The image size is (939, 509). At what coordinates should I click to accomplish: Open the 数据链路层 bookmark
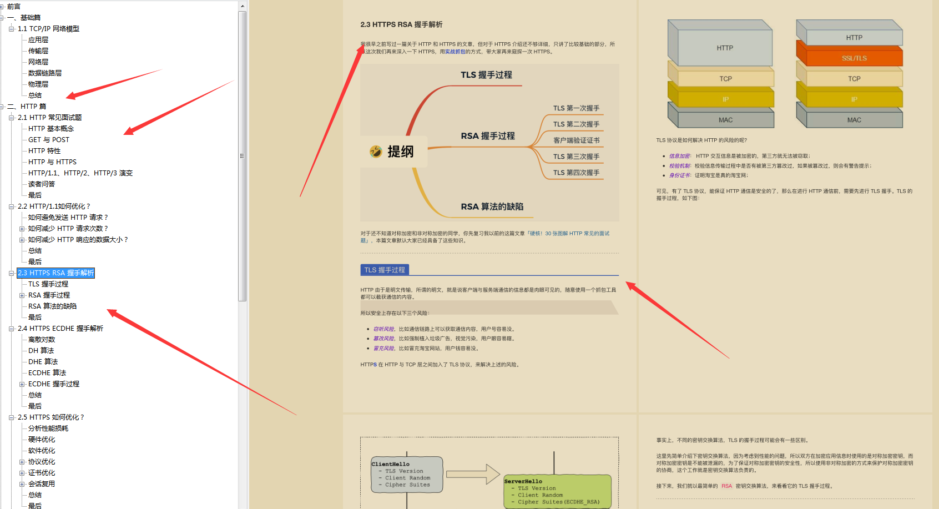click(45, 73)
